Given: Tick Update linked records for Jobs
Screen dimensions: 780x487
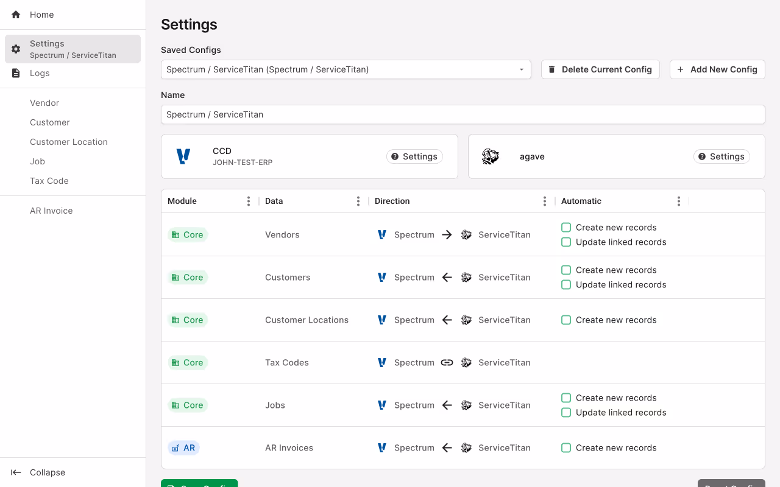Looking at the screenshot, I should (566, 413).
